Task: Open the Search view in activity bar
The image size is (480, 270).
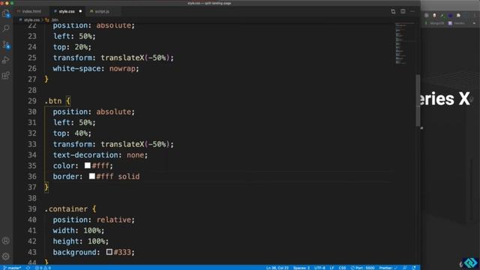Action: (x=6, y=28)
